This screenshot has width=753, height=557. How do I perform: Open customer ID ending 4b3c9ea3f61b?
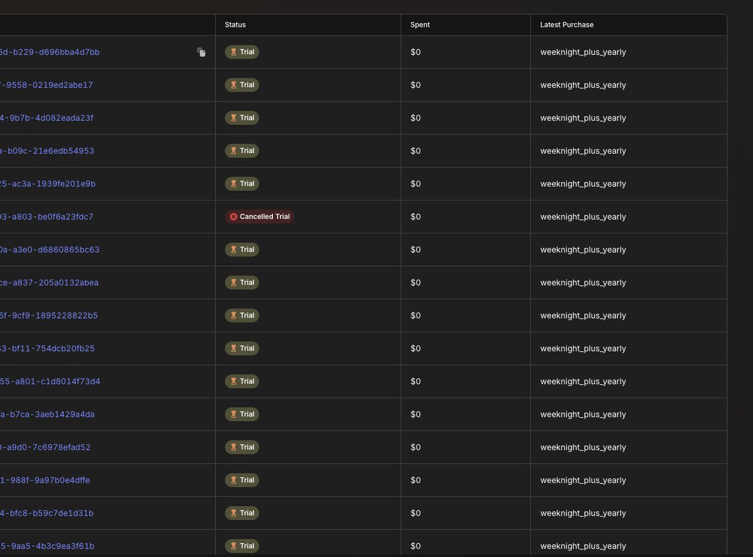coord(47,546)
